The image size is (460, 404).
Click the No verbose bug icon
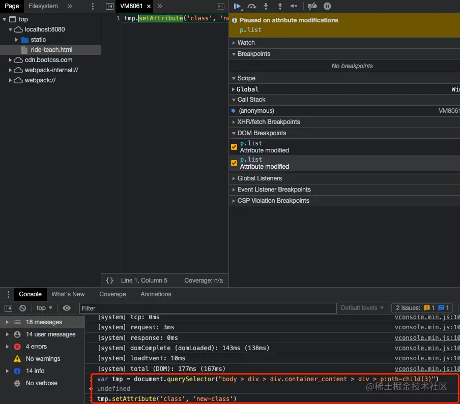[17, 383]
